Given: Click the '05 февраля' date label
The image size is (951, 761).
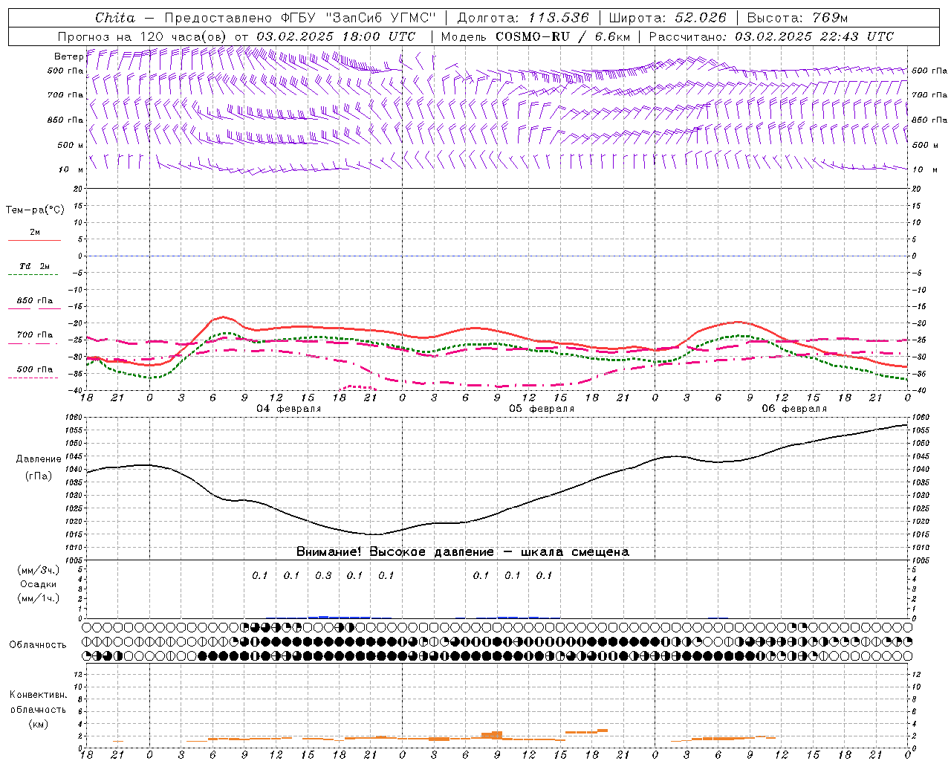Looking at the screenshot, I should 542,409.
